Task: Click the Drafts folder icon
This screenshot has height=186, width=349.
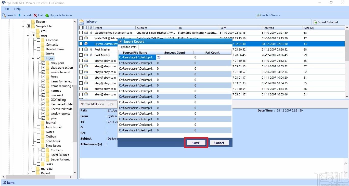Action: pyautogui.click(x=43, y=54)
